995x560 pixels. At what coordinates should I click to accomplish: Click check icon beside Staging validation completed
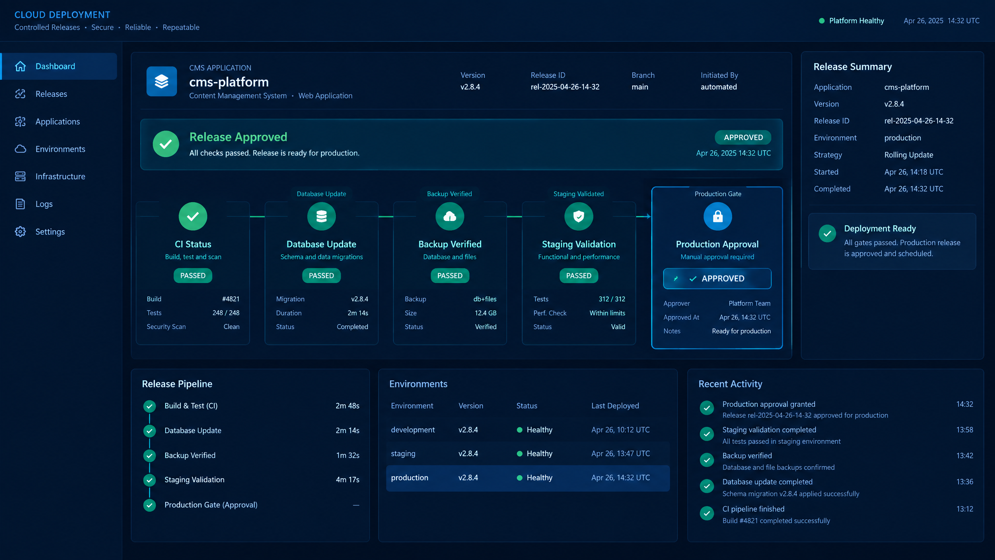coord(707,434)
